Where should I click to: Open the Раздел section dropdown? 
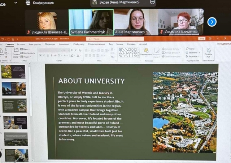coord(26,57)
